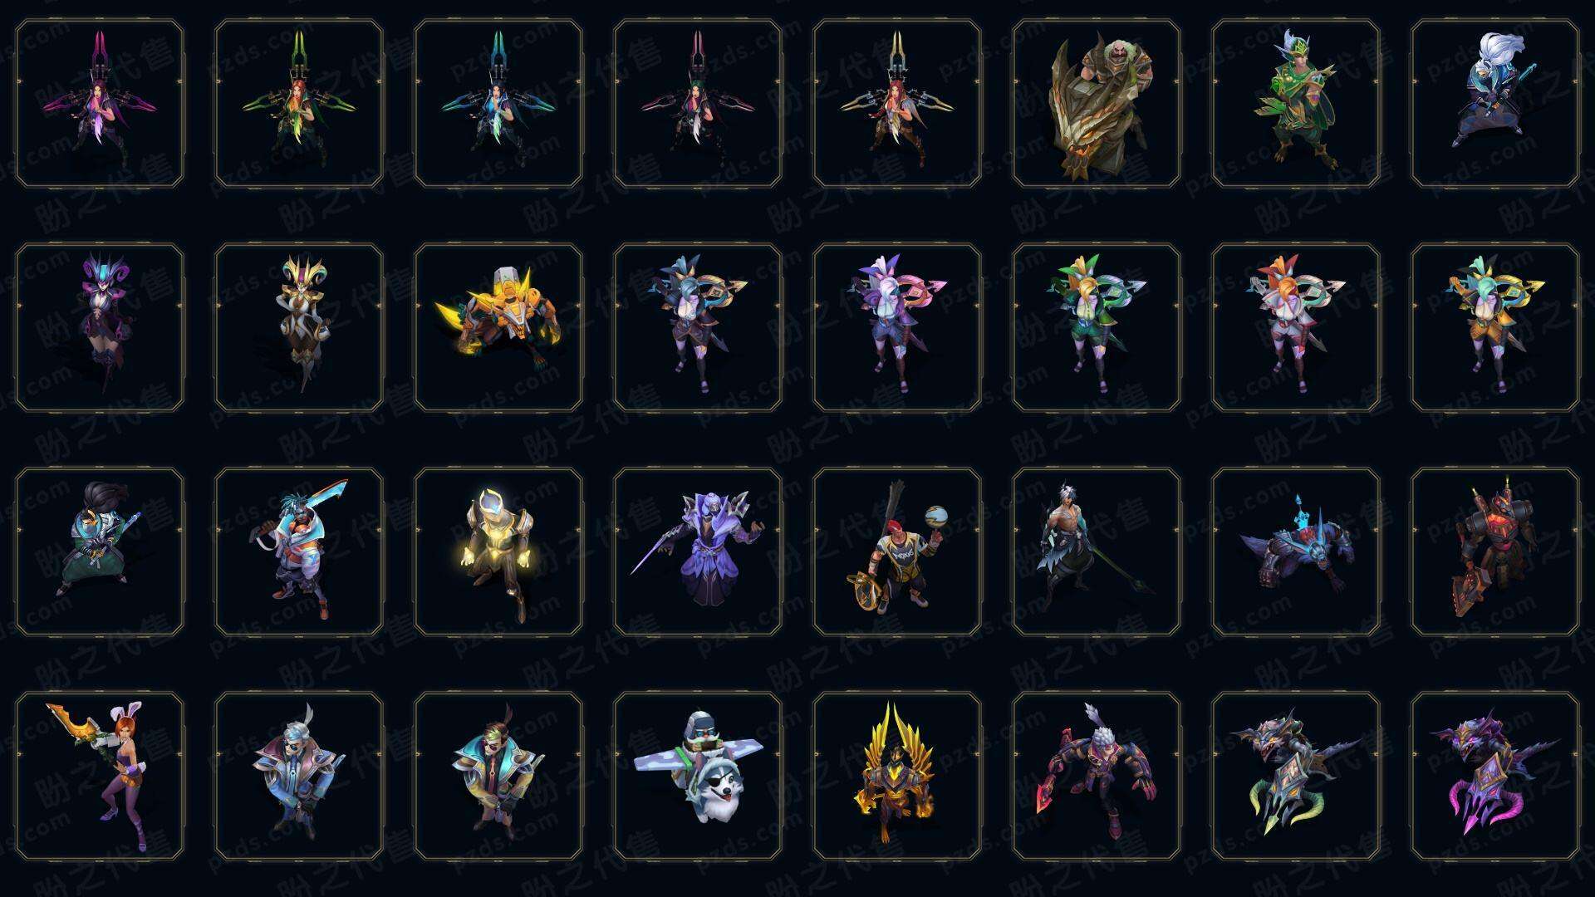
Task: Select the pink-haired anchor-wielding girl chroma
Action: (897, 327)
